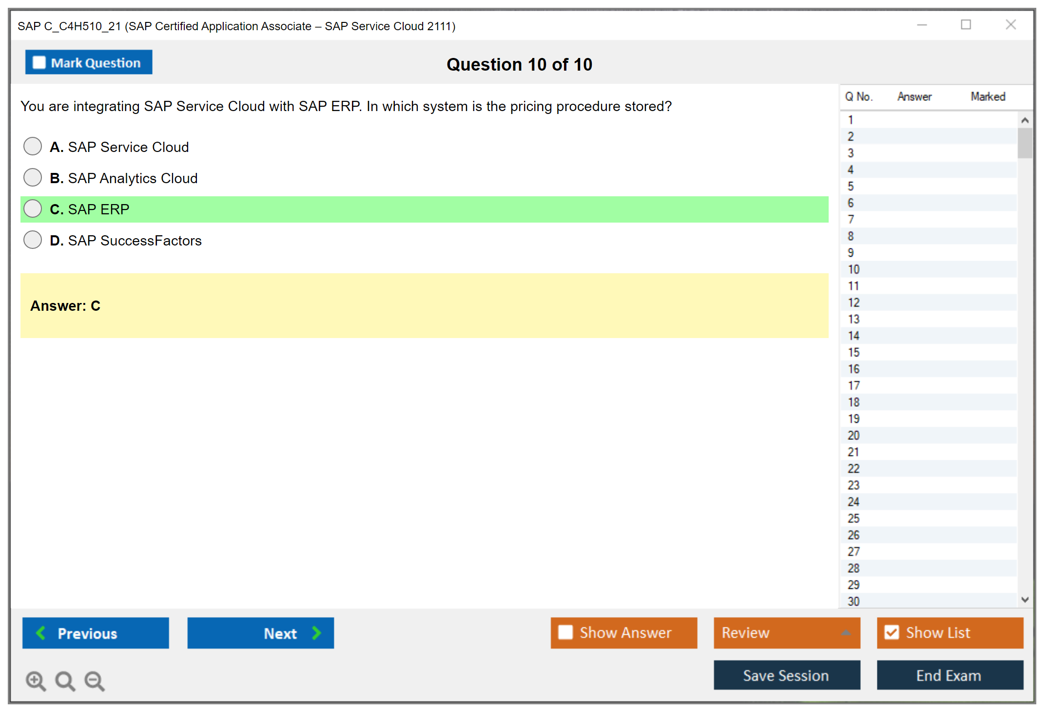
Task: Toggle the Show Answer checkbox
Action: [565, 632]
